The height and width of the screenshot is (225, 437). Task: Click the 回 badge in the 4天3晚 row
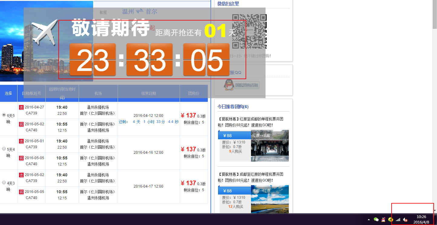(x=21, y=192)
